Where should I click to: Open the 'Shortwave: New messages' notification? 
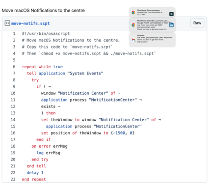(x=152, y=12)
